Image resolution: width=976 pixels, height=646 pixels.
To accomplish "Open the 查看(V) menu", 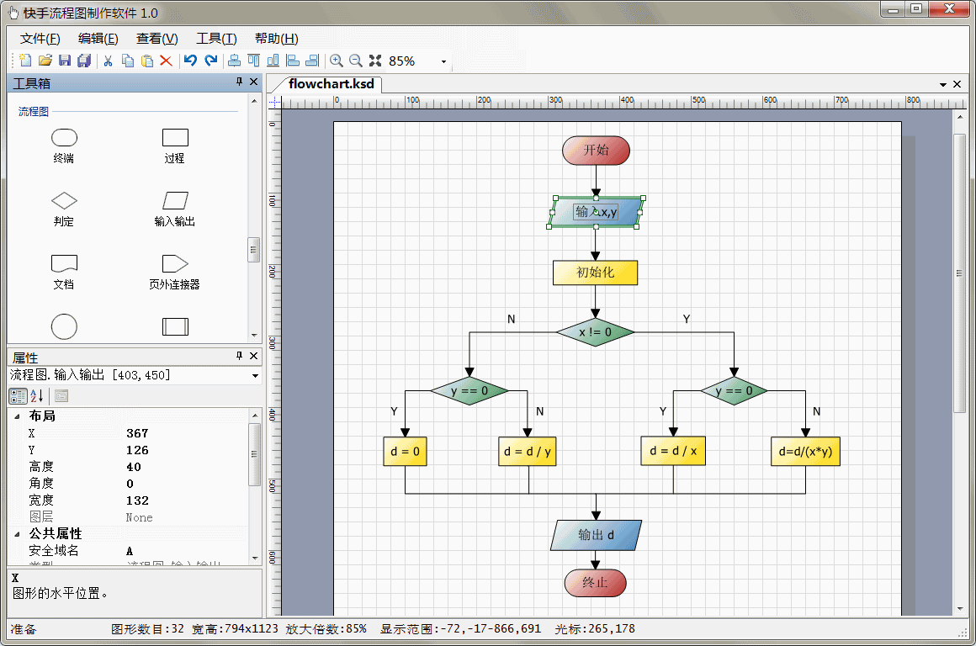I will tap(156, 39).
